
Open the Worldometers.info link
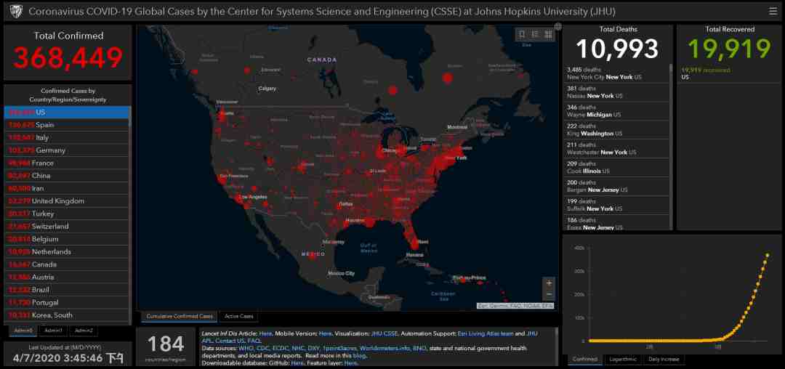pos(384,348)
